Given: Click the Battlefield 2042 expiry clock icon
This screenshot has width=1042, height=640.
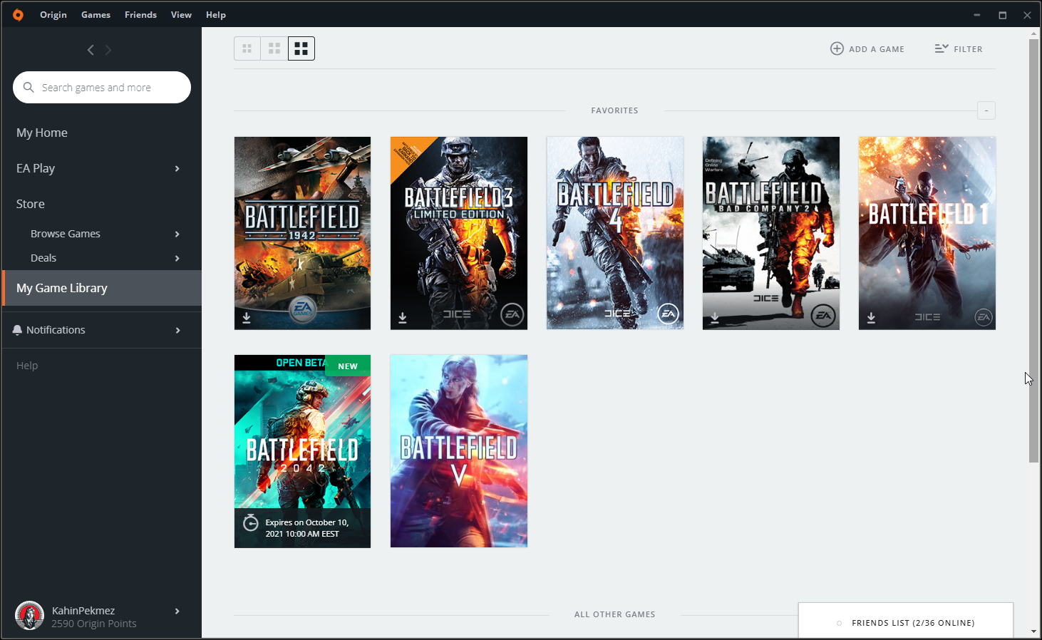Looking at the screenshot, I should coord(251,522).
